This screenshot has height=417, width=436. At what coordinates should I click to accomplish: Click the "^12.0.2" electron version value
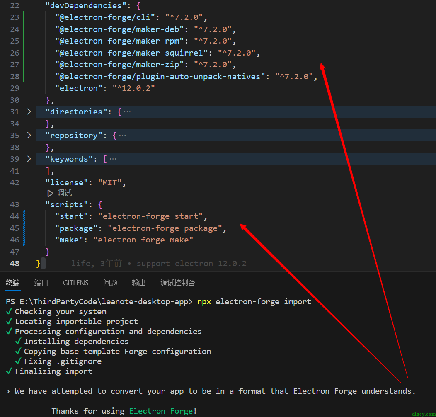click(133, 88)
